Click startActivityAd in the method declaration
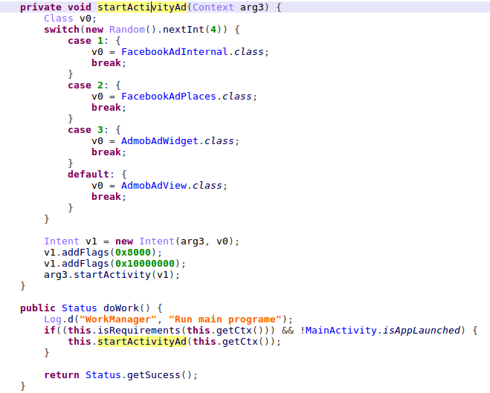490x393 pixels. (x=141, y=7)
